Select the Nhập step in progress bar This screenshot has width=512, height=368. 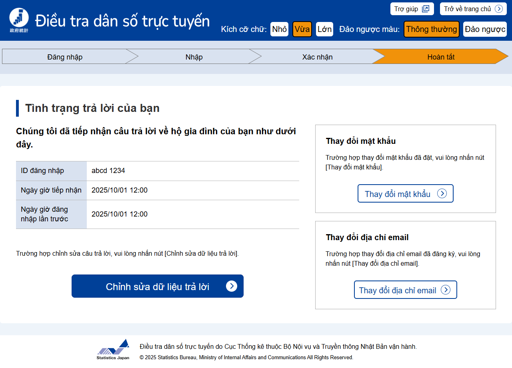point(194,57)
